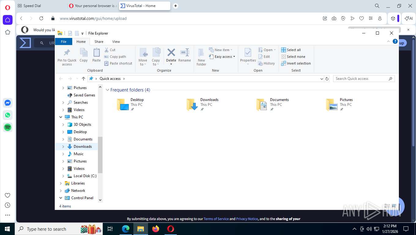Screen dimensions: 416x235
Task: Open the Easy access dropdown
Action: 222,57
